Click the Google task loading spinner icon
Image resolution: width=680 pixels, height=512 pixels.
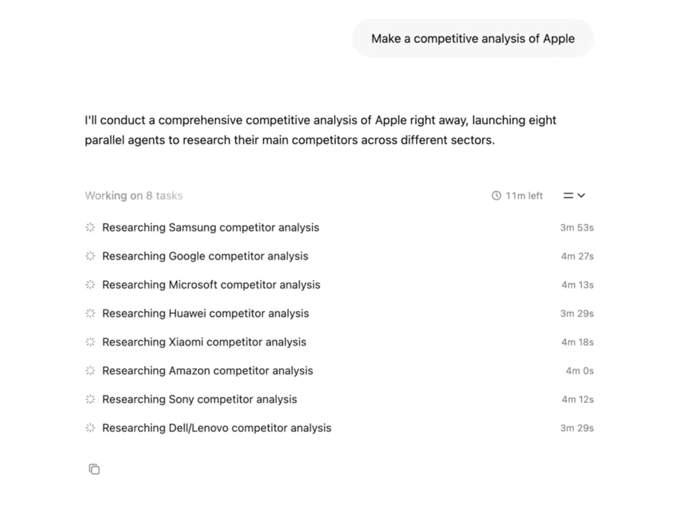coord(90,256)
